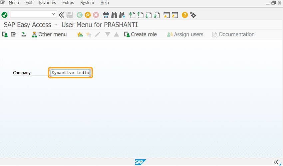Open the Help menu
Image resolution: width=283 pixels, height=166 pixels.
[x=105, y=3]
